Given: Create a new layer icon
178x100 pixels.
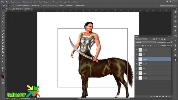Looking at the screenshot, I should [x=166, y=97].
